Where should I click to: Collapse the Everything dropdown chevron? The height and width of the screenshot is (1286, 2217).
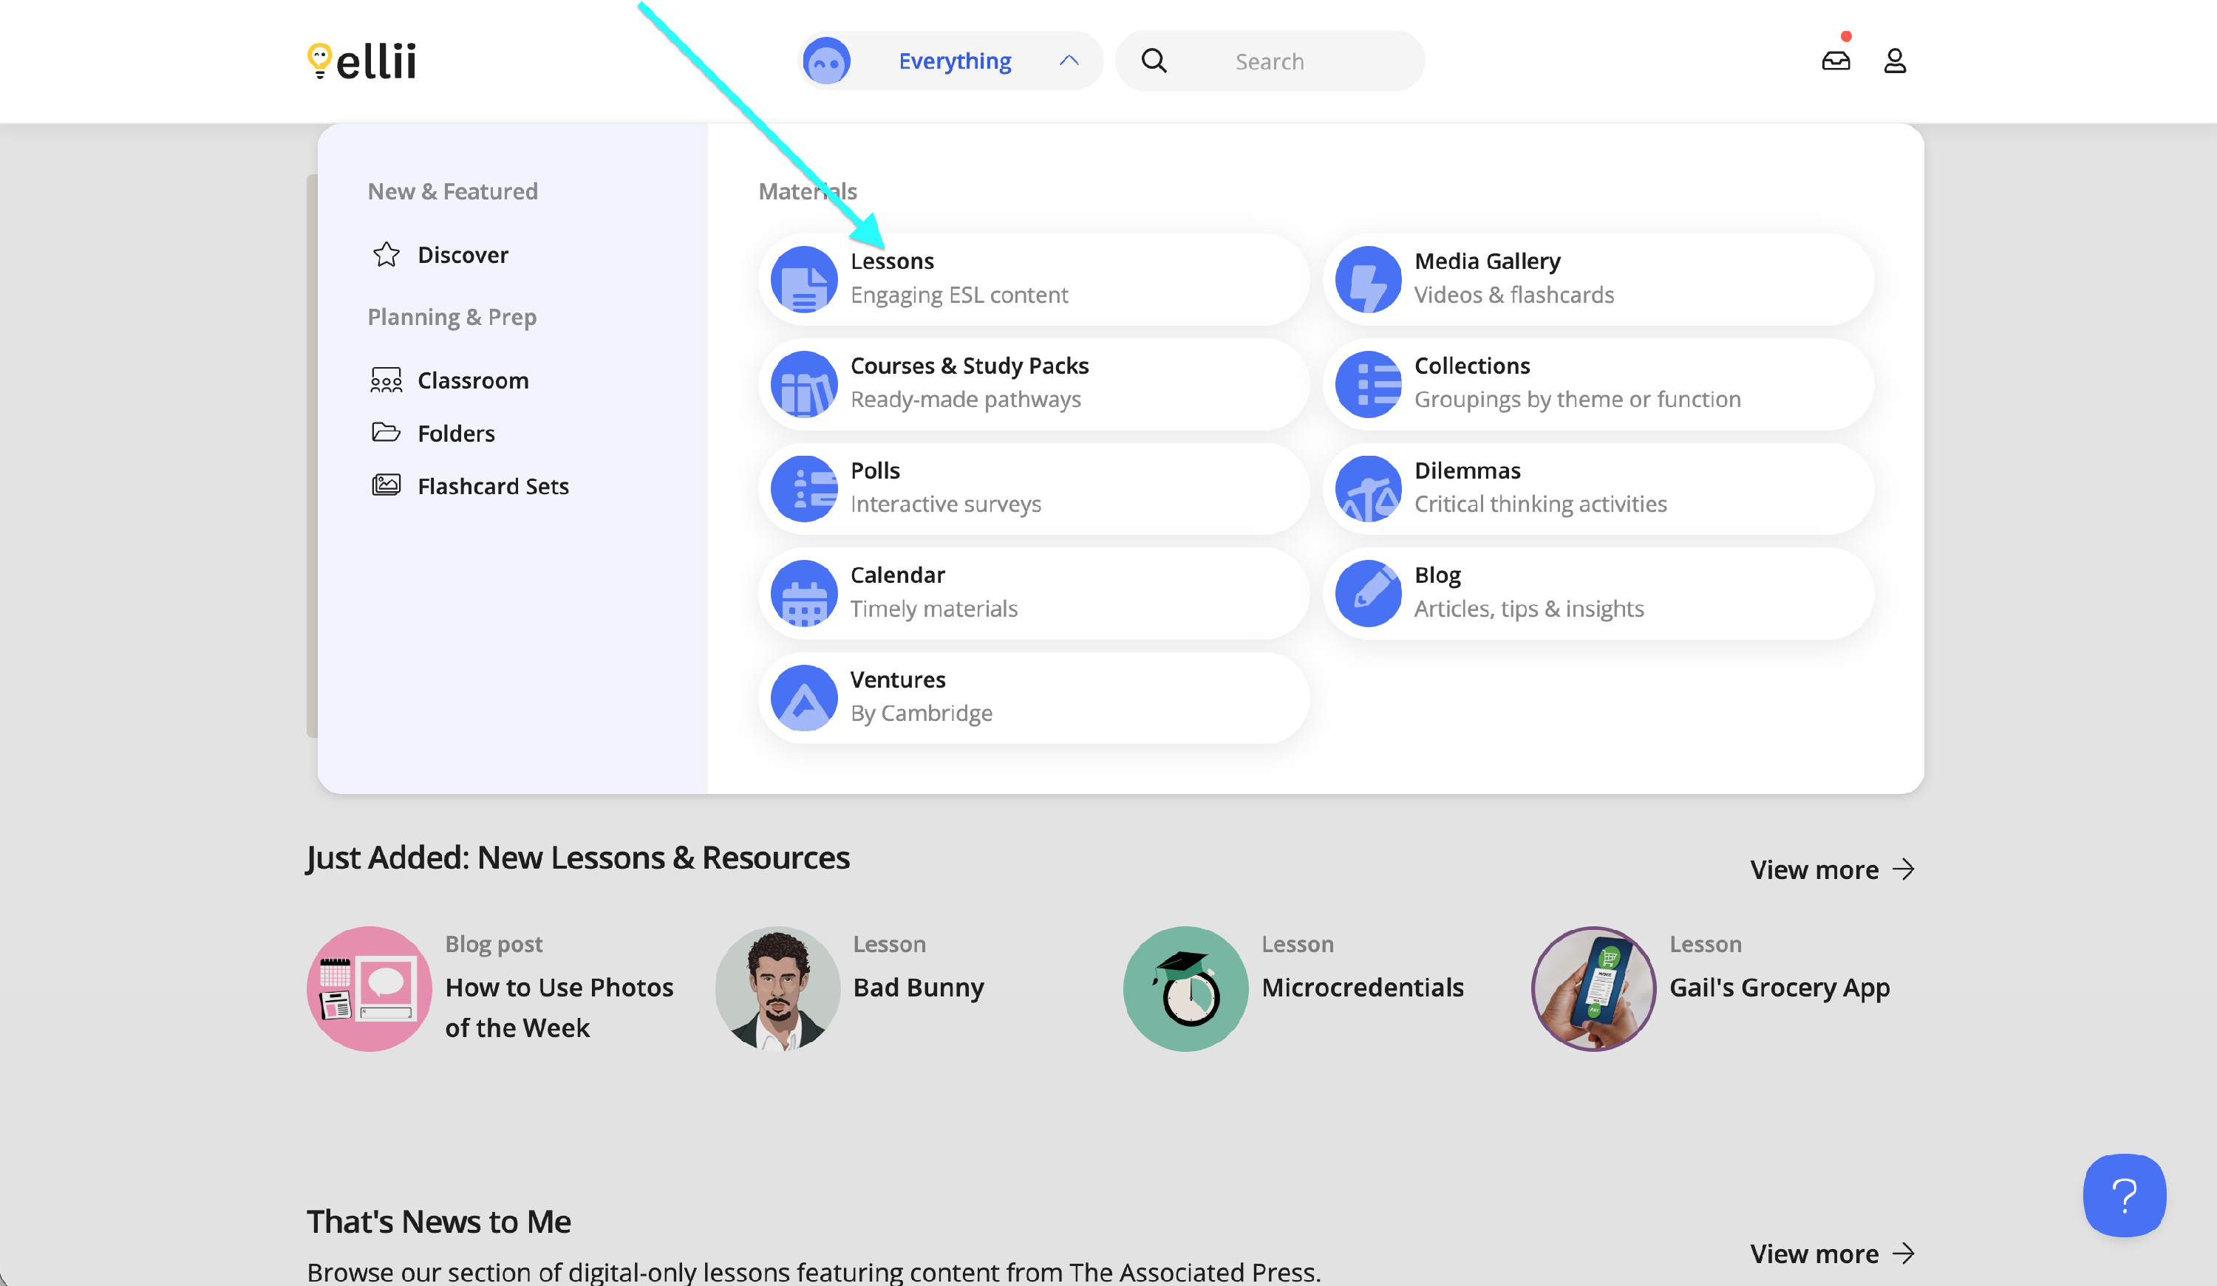[x=1068, y=61]
